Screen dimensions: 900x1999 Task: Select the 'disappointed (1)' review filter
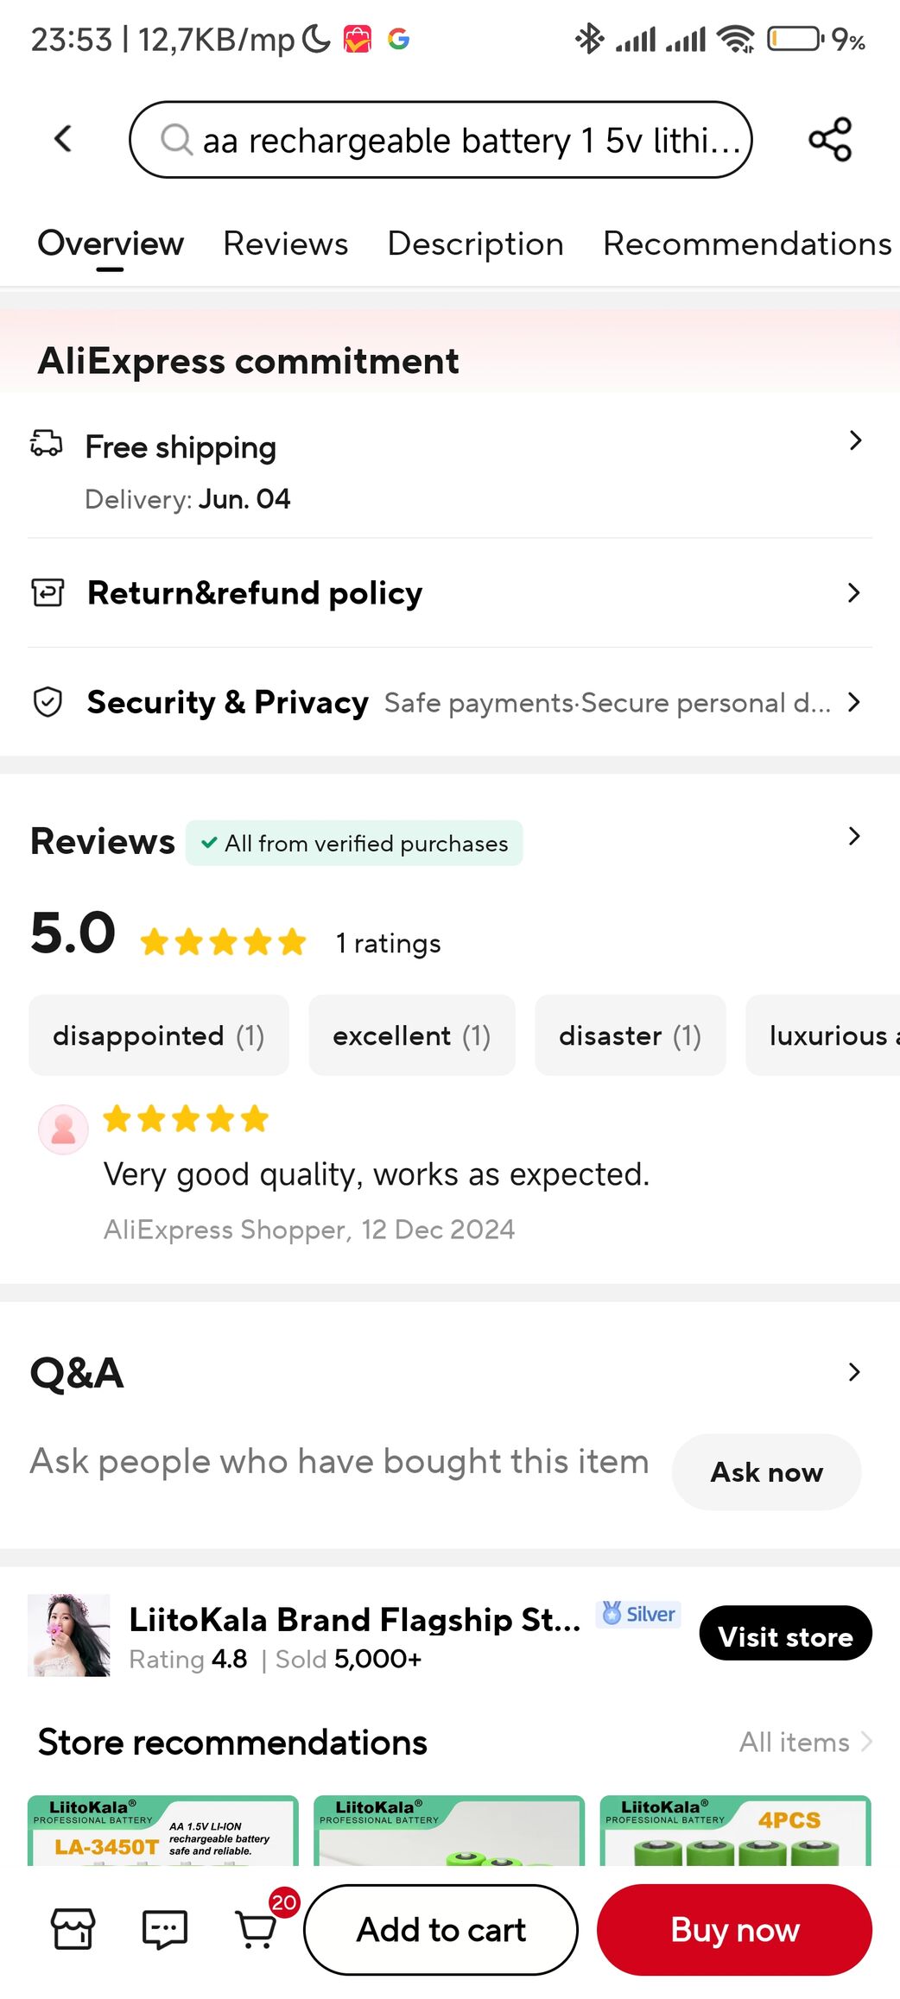[159, 1034]
